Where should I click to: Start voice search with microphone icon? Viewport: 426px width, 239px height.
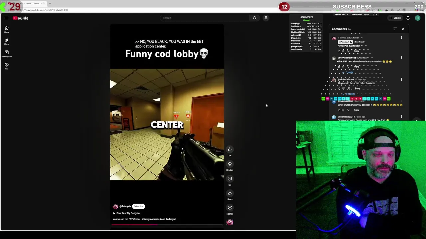click(x=266, y=18)
